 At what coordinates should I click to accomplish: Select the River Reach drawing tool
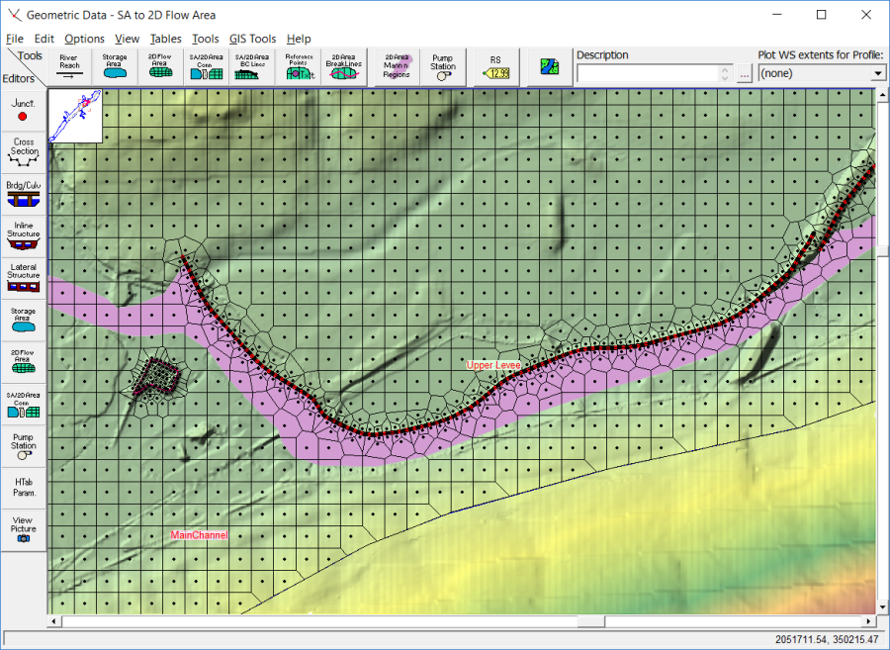pos(68,63)
